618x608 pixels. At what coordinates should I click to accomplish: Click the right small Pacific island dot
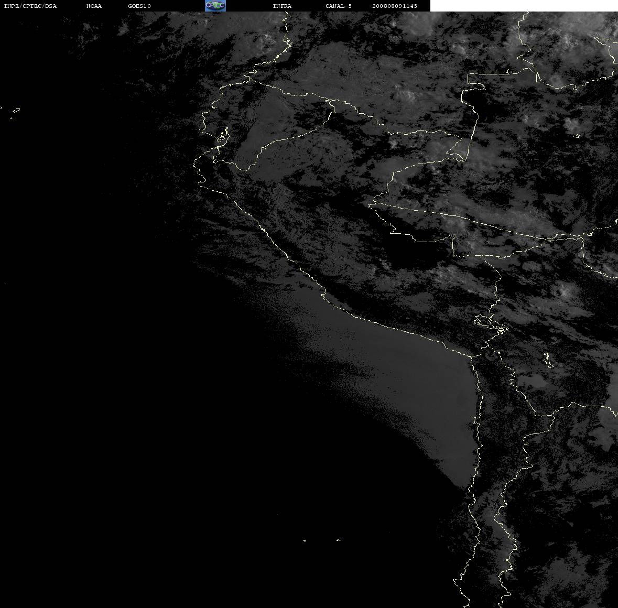point(339,540)
